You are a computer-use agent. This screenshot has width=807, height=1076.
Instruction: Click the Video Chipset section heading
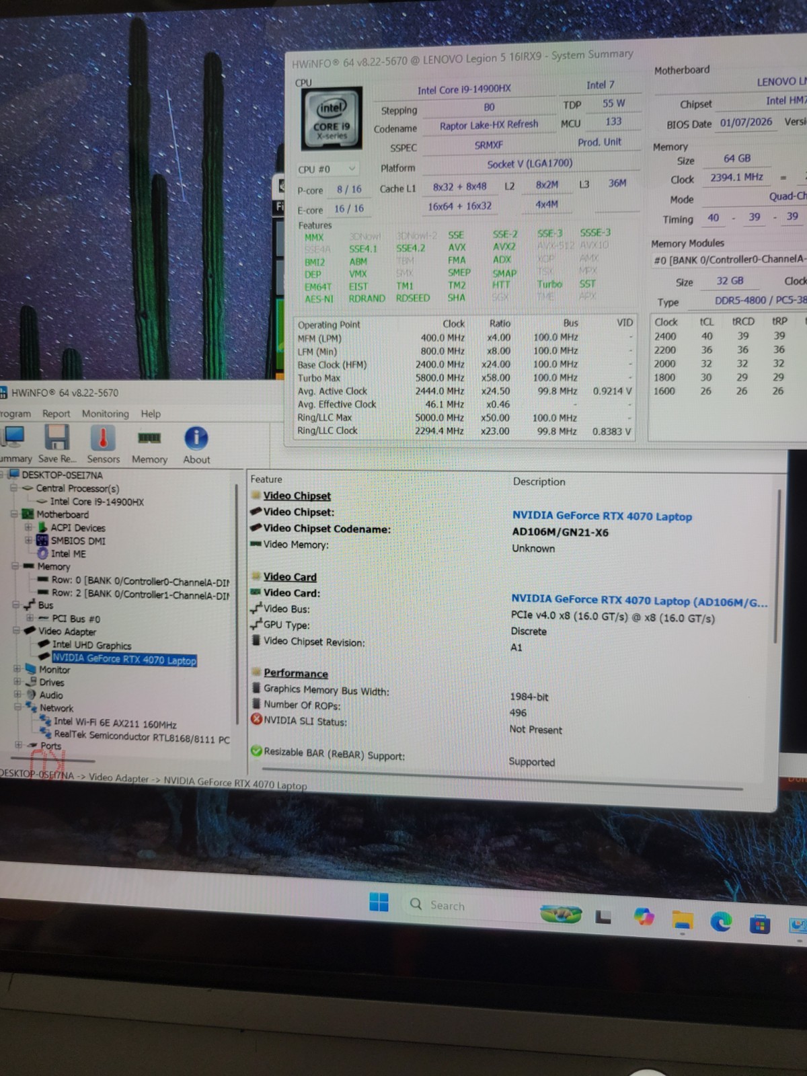tap(297, 496)
